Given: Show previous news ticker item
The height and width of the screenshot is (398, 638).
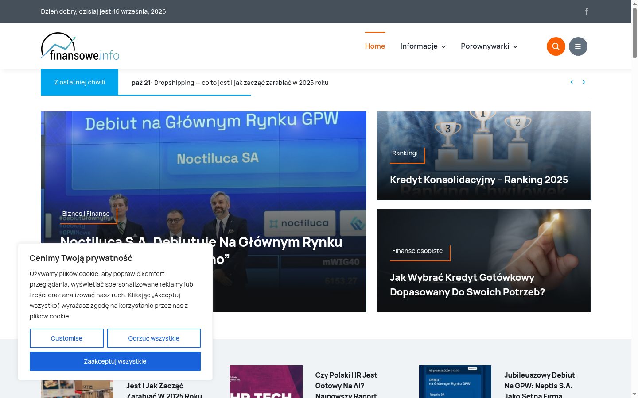Looking at the screenshot, I should (572, 82).
